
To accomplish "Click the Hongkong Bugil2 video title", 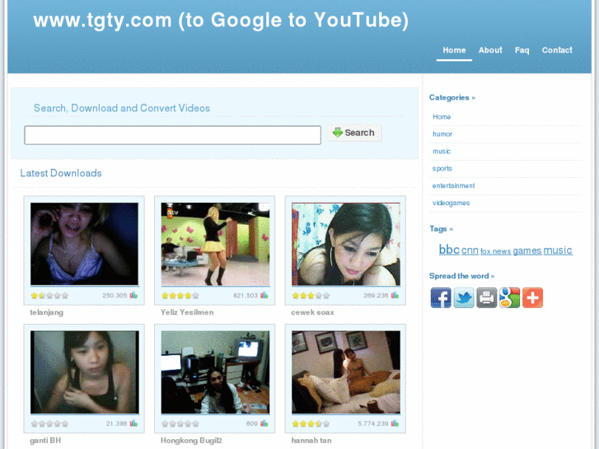I will pyautogui.click(x=191, y=441).
